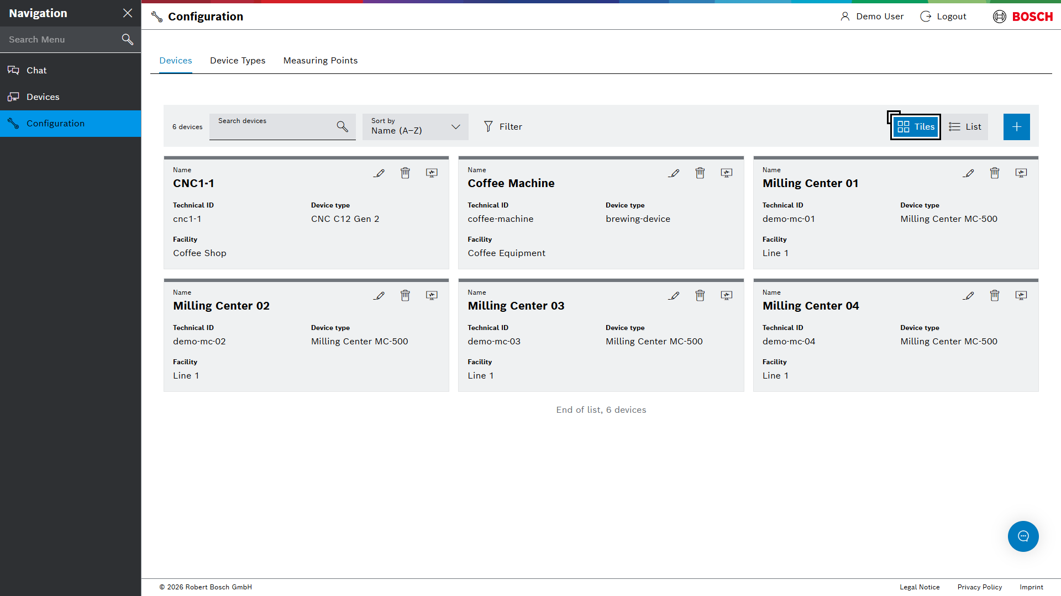Viewport: 1061px width, 596px height.
Task: Open the Sort by Name dropdown
Action: 416,127
